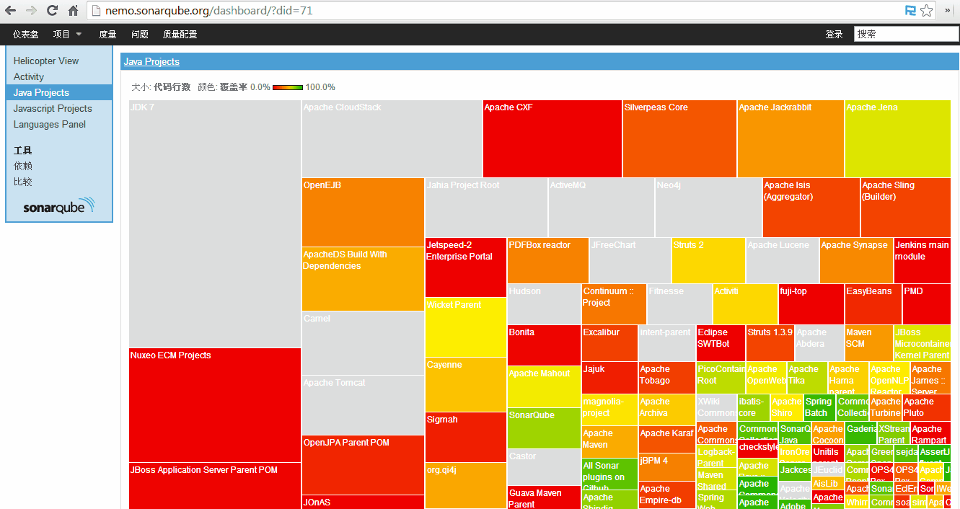Open the Jetspeed-2 Enterprise Portal tile

pyautogui.click(x=466, y=267)
